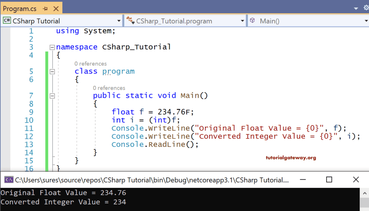Collapse the namespace CSharp_Tutorial region
Viewport: 369px width, 211px height.
(52, 47)
